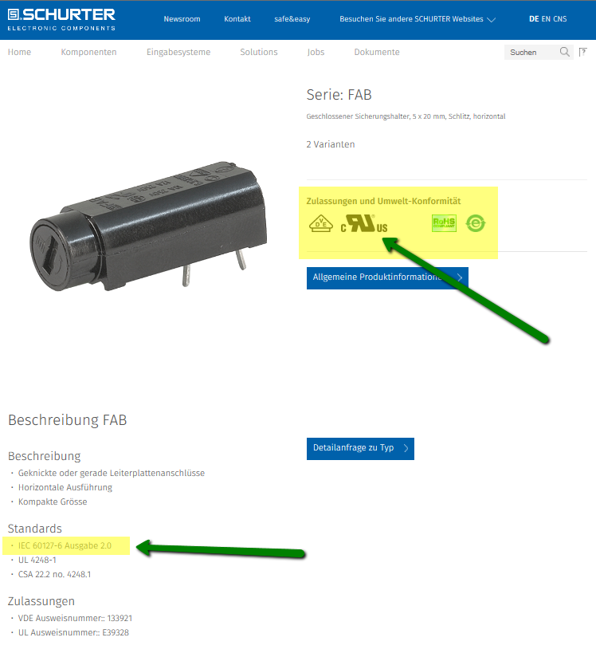Click the Serie: FAB heading
The image size is (596, 657).
pos(339,95)
